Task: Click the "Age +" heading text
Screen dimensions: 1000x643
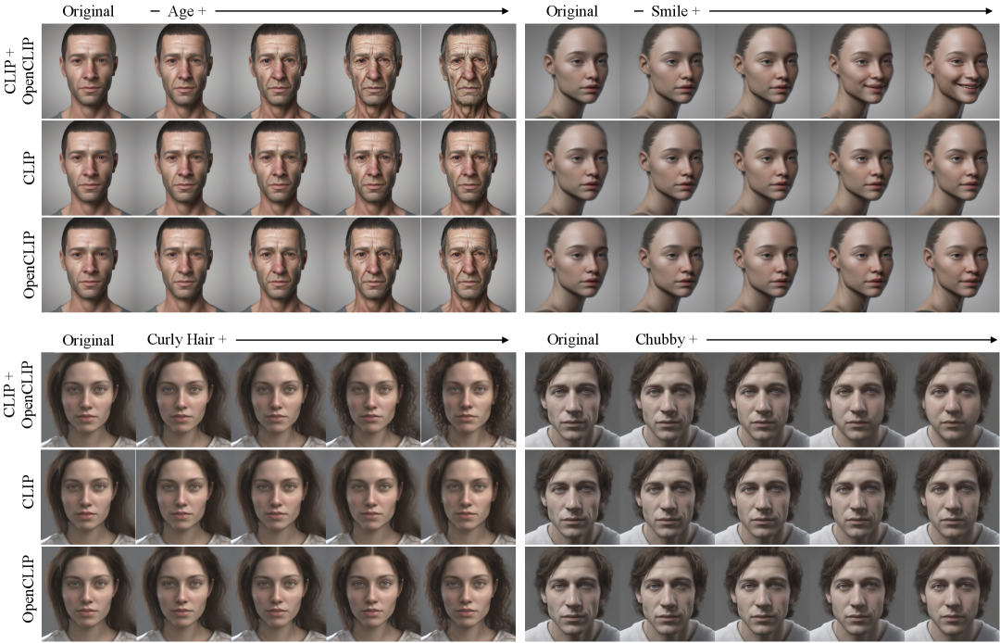Action: [x=187, y=11]
